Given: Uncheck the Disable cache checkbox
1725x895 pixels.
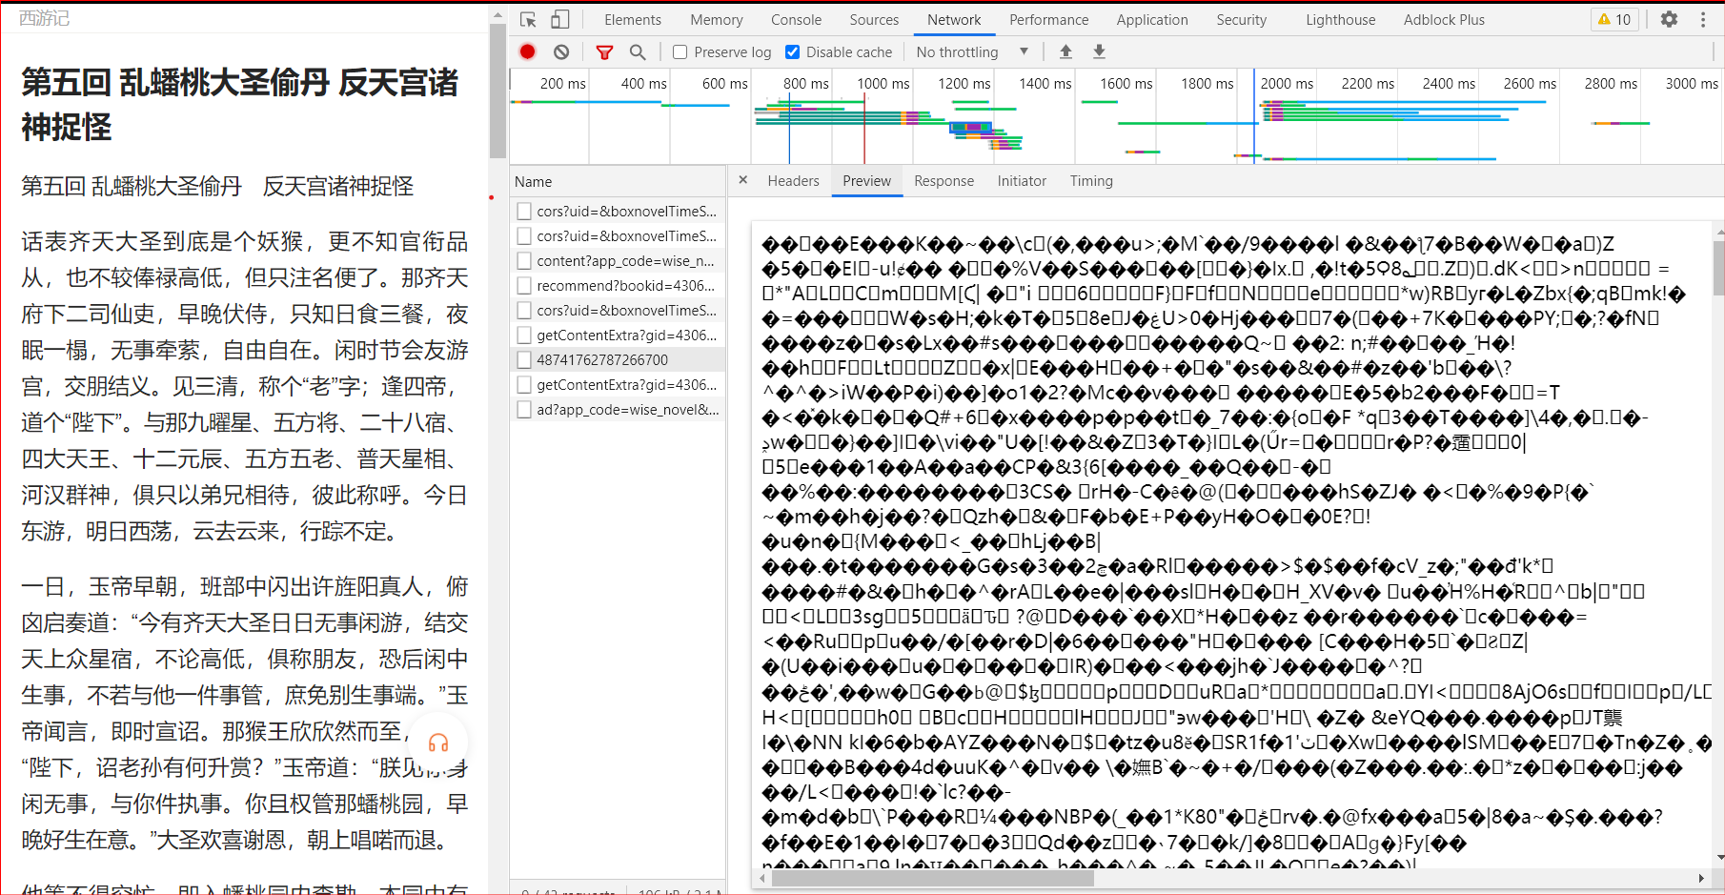Looking at the screenshot, I should [x=792, y=52].
